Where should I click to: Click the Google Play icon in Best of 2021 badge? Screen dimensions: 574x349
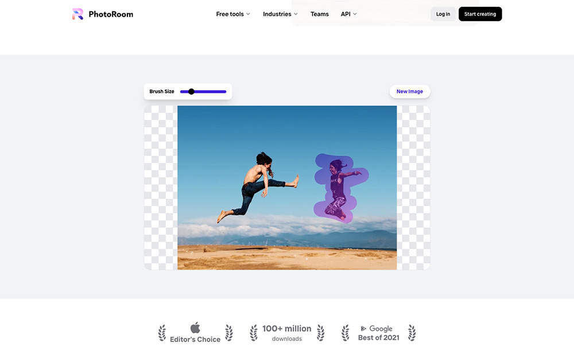363,329
